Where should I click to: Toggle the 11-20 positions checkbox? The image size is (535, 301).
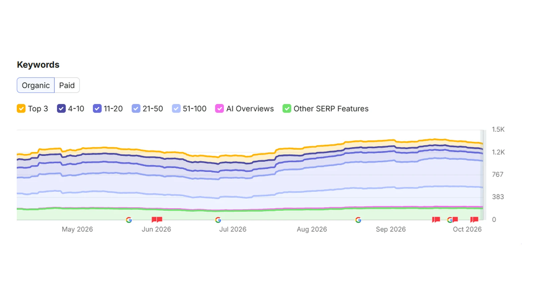tap(97, 109)
